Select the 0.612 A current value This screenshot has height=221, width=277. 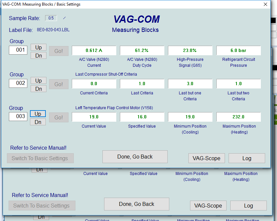tap(94, 50)
